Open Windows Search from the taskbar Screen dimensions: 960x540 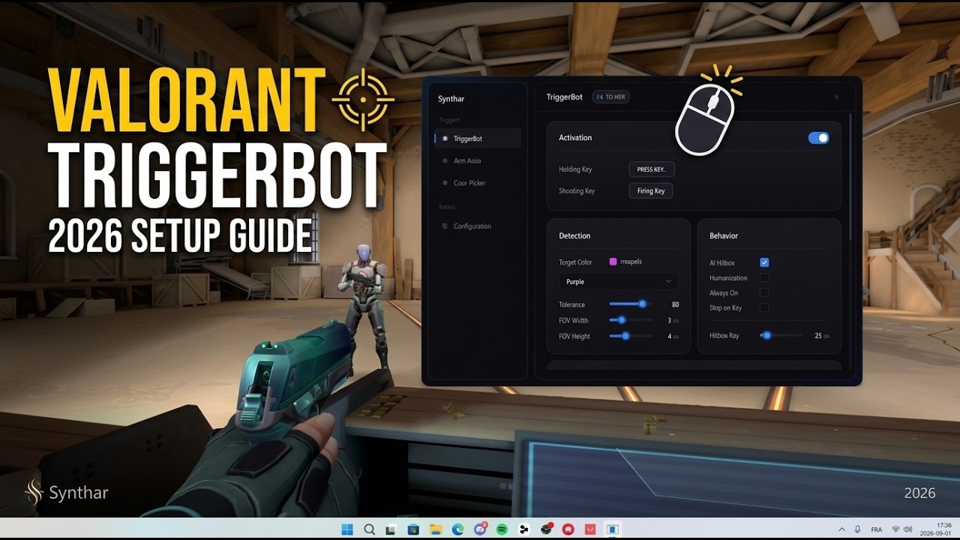point(369,529)
